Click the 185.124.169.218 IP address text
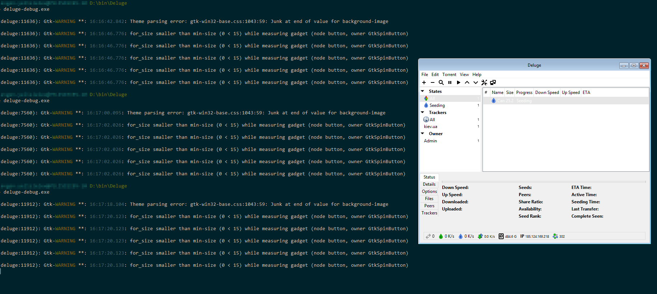The height and width of the screenshot is (294, 657). (x=537, y=237)
